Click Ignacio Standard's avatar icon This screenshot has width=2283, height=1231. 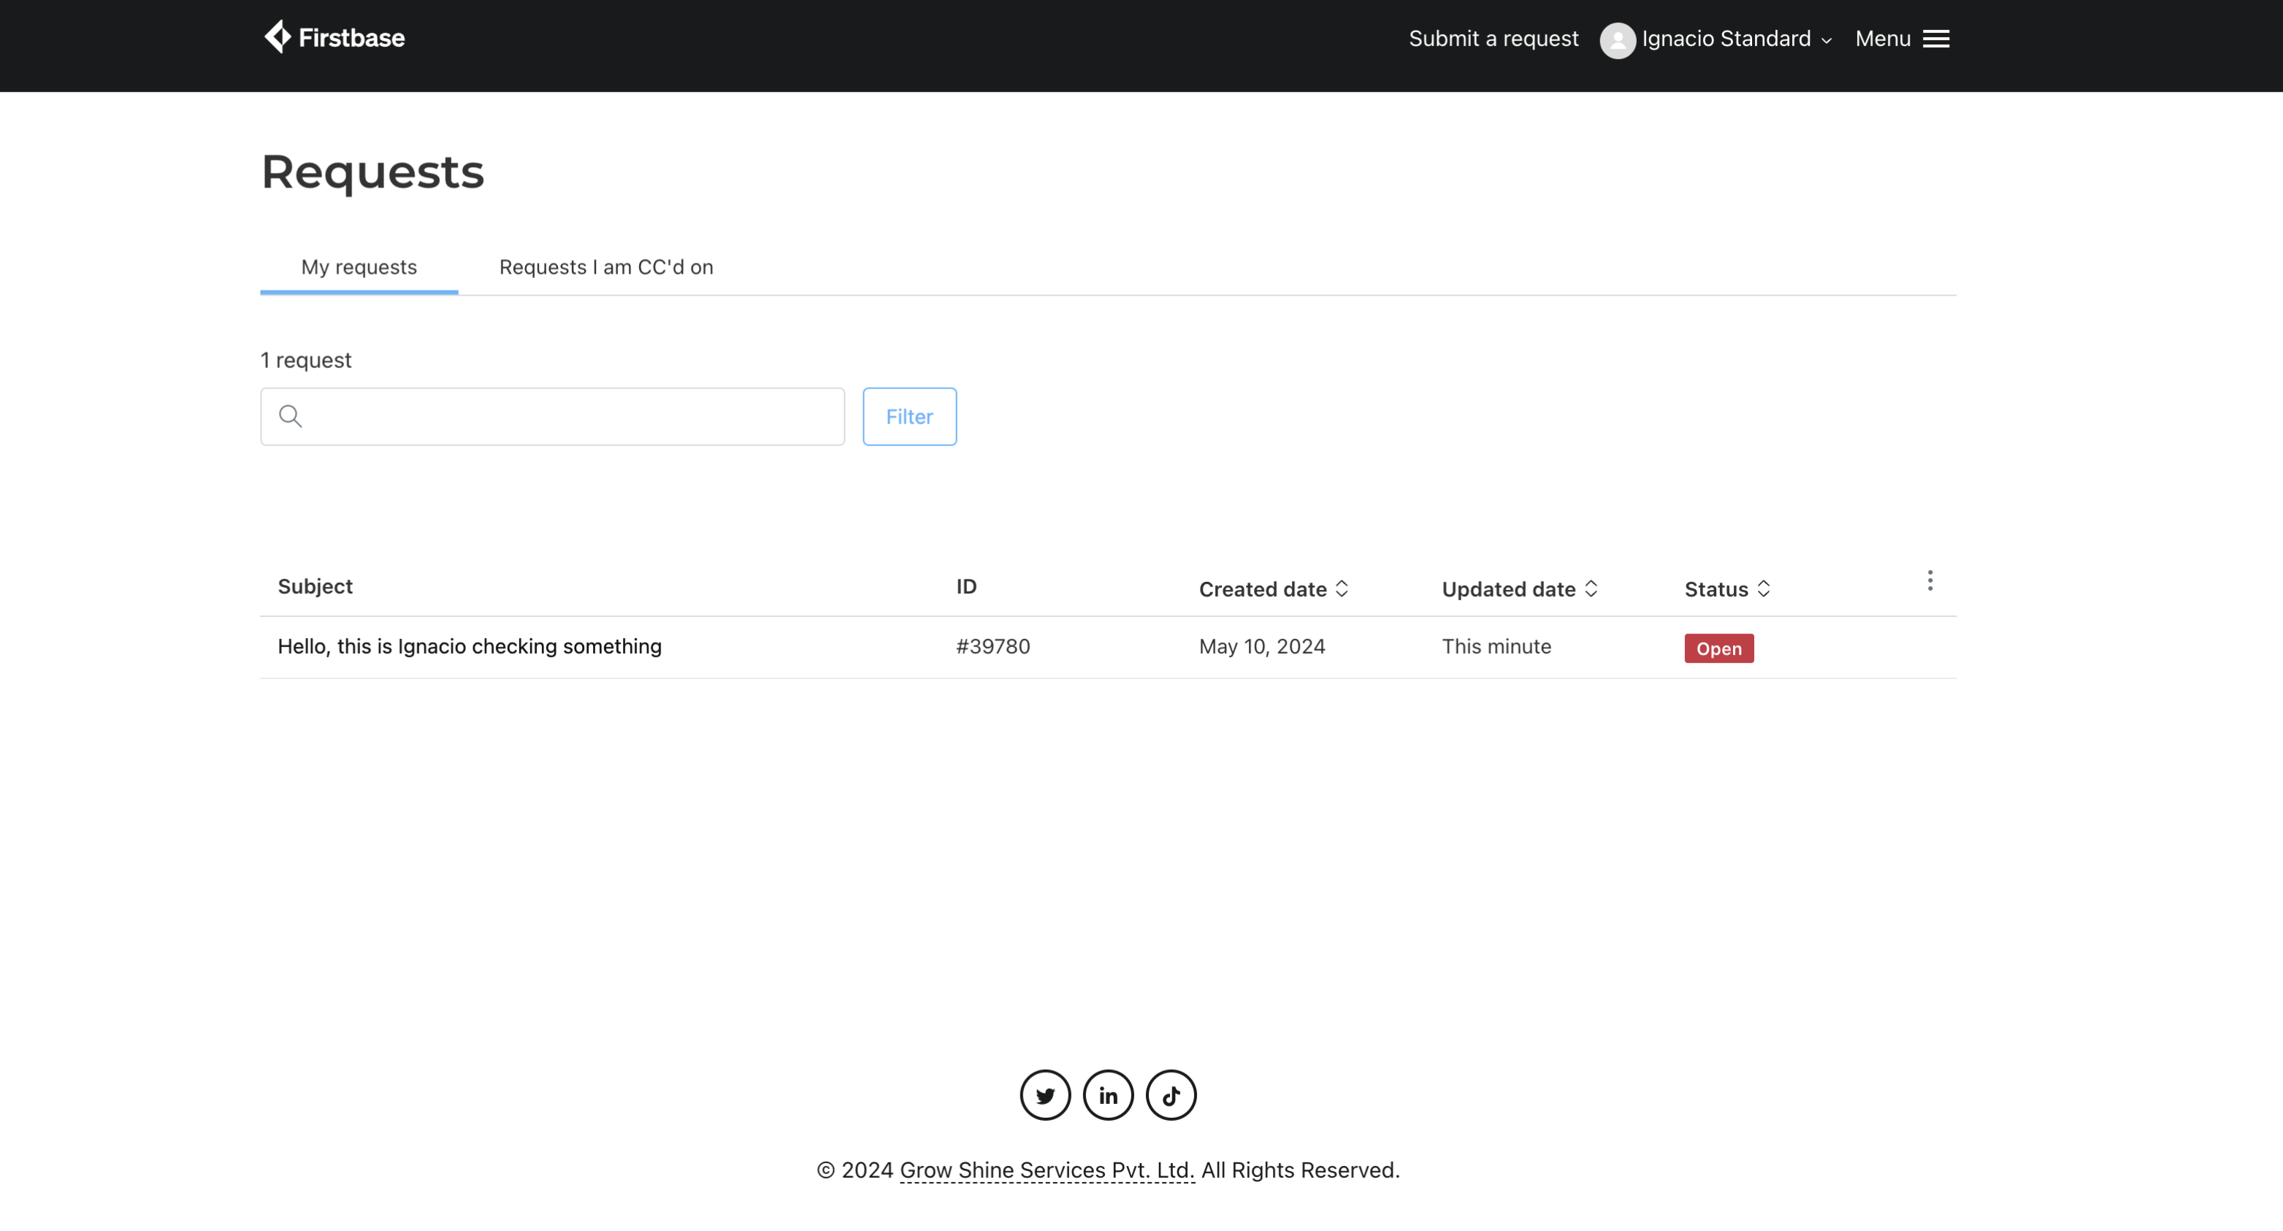[x=1618, y=40]
